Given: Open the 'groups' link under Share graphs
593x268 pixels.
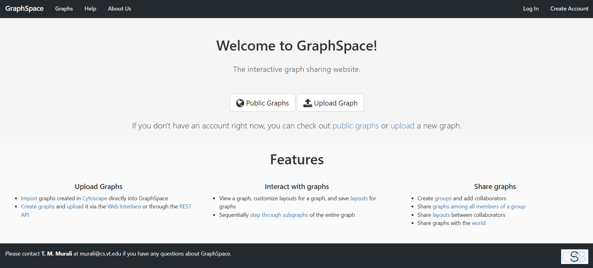Looking at the screenshot, I should coord(443,198).
